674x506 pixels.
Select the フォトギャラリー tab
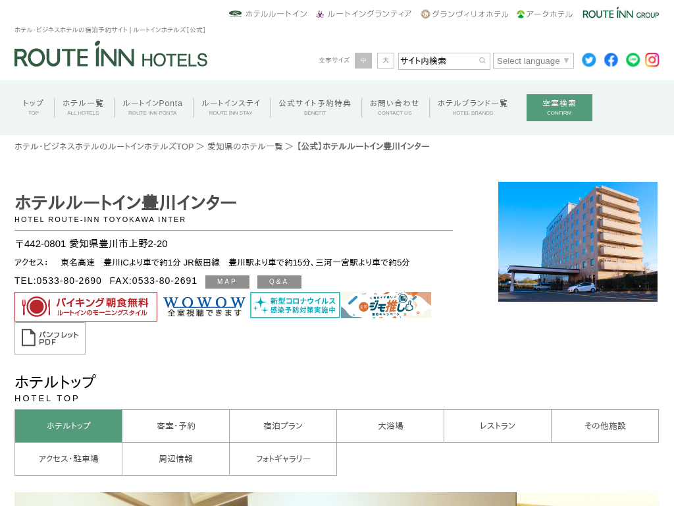click(x=283, y=459)
